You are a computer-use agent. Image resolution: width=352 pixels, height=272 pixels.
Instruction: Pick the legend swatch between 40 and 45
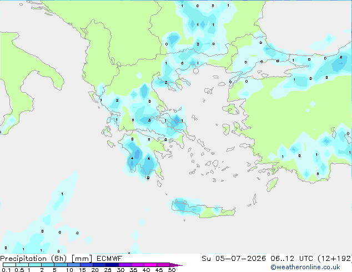pos(150,265)
